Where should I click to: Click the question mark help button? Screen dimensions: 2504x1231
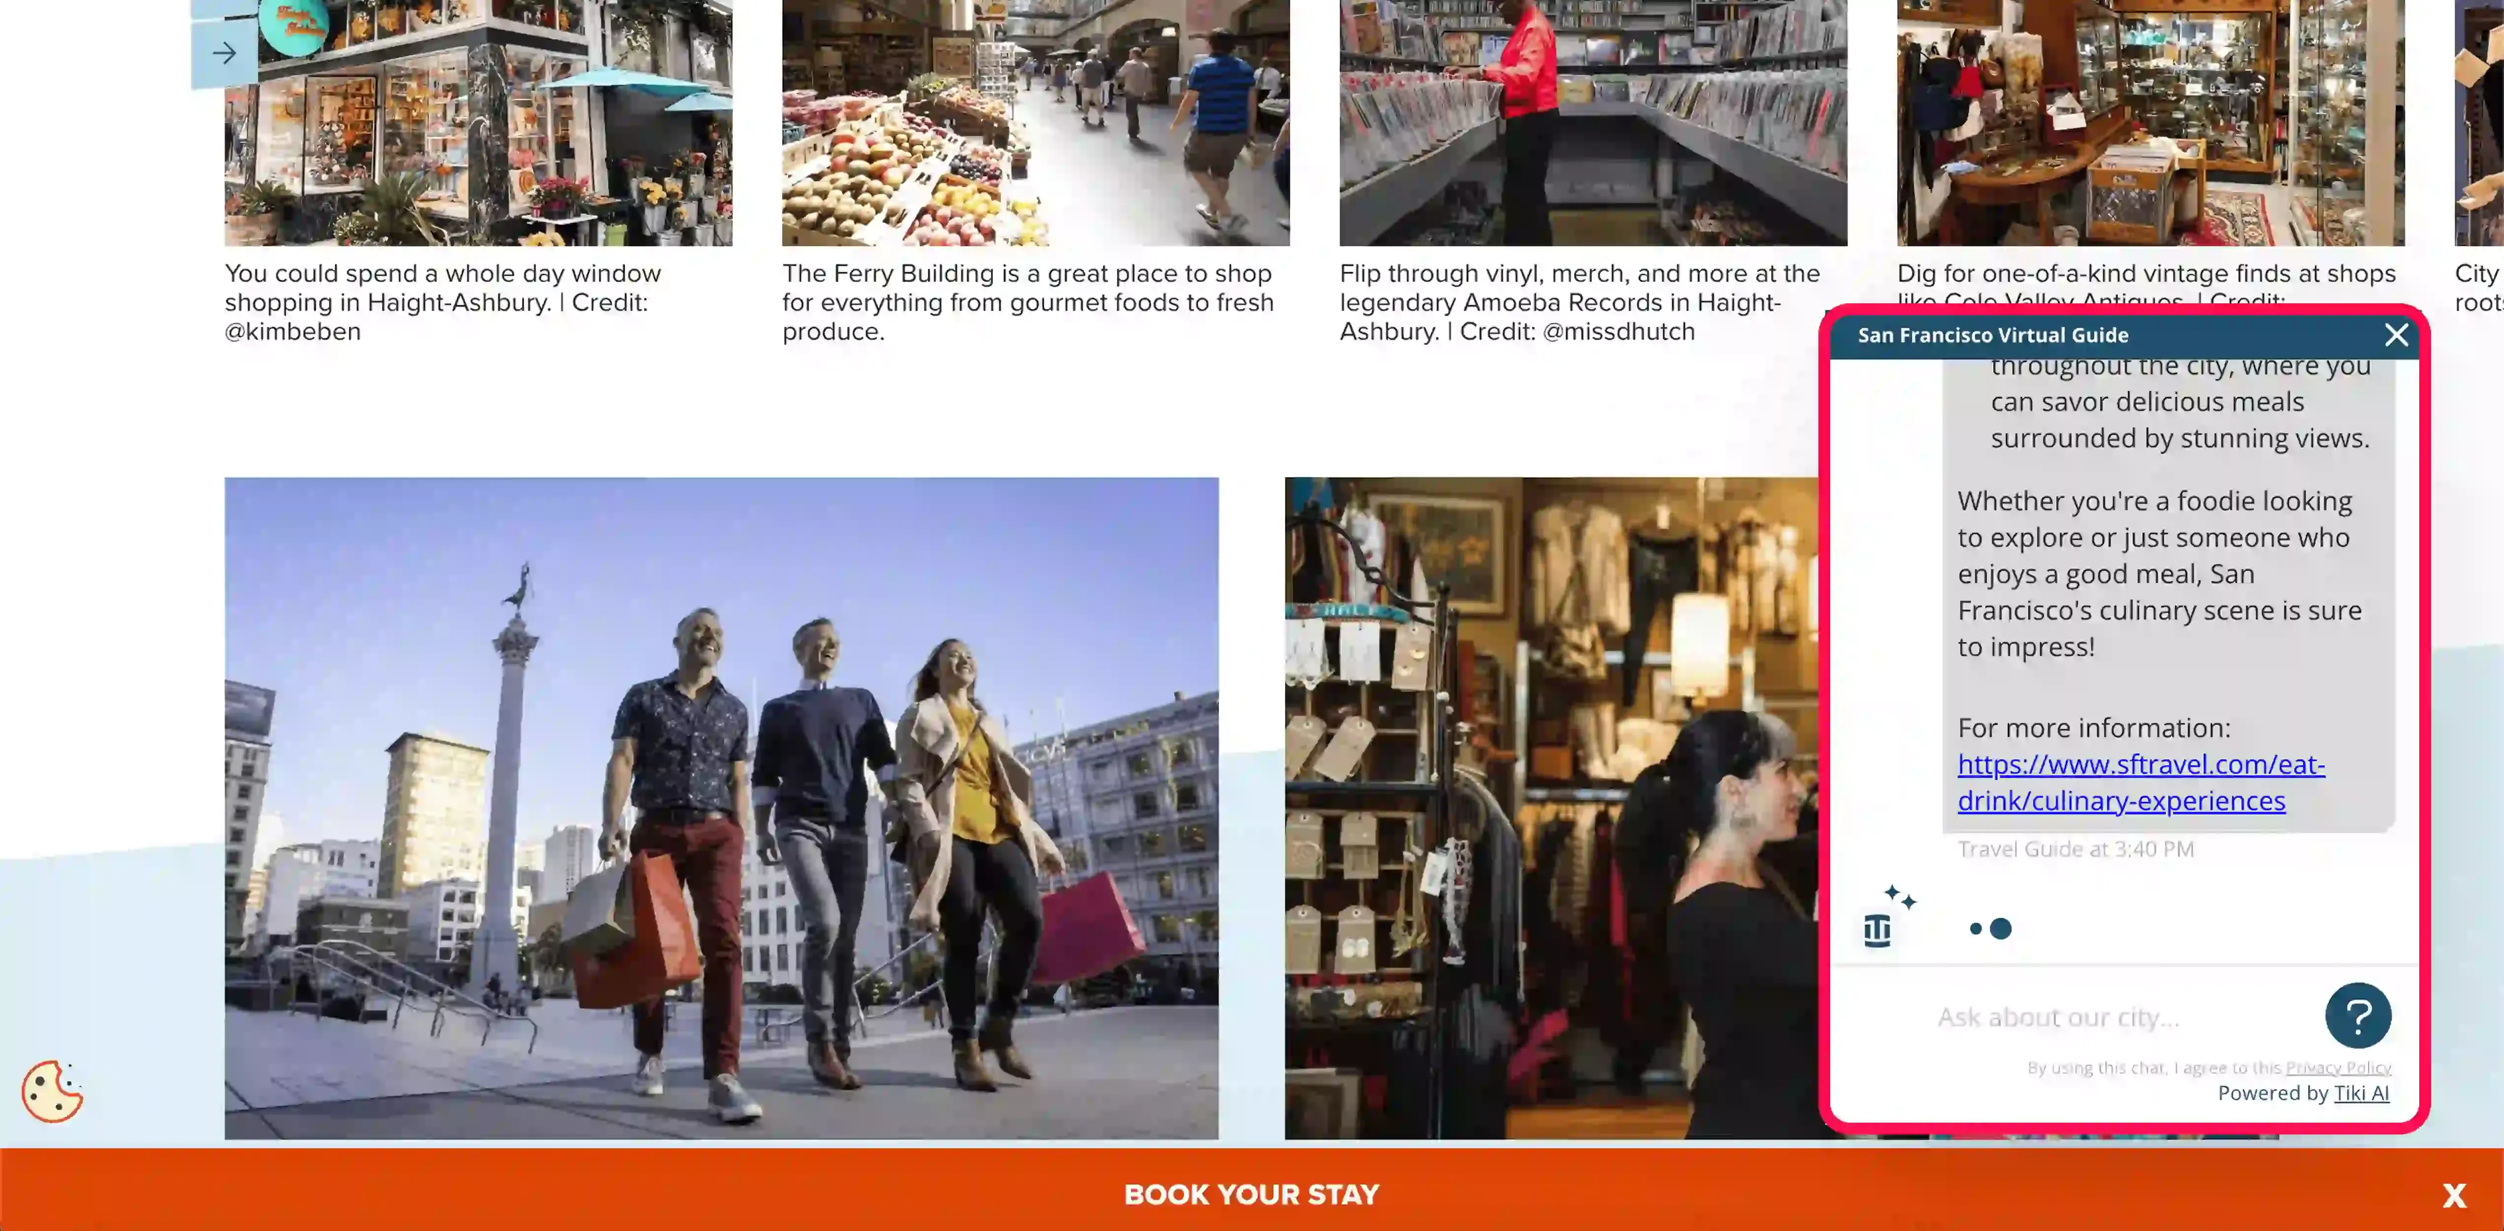(2357, 1015)
